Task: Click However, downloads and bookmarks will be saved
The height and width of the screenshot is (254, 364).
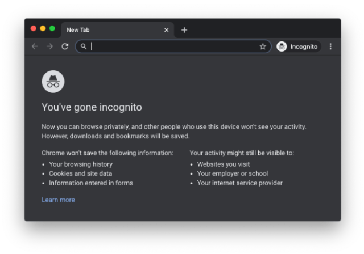Action: [115, 136]
